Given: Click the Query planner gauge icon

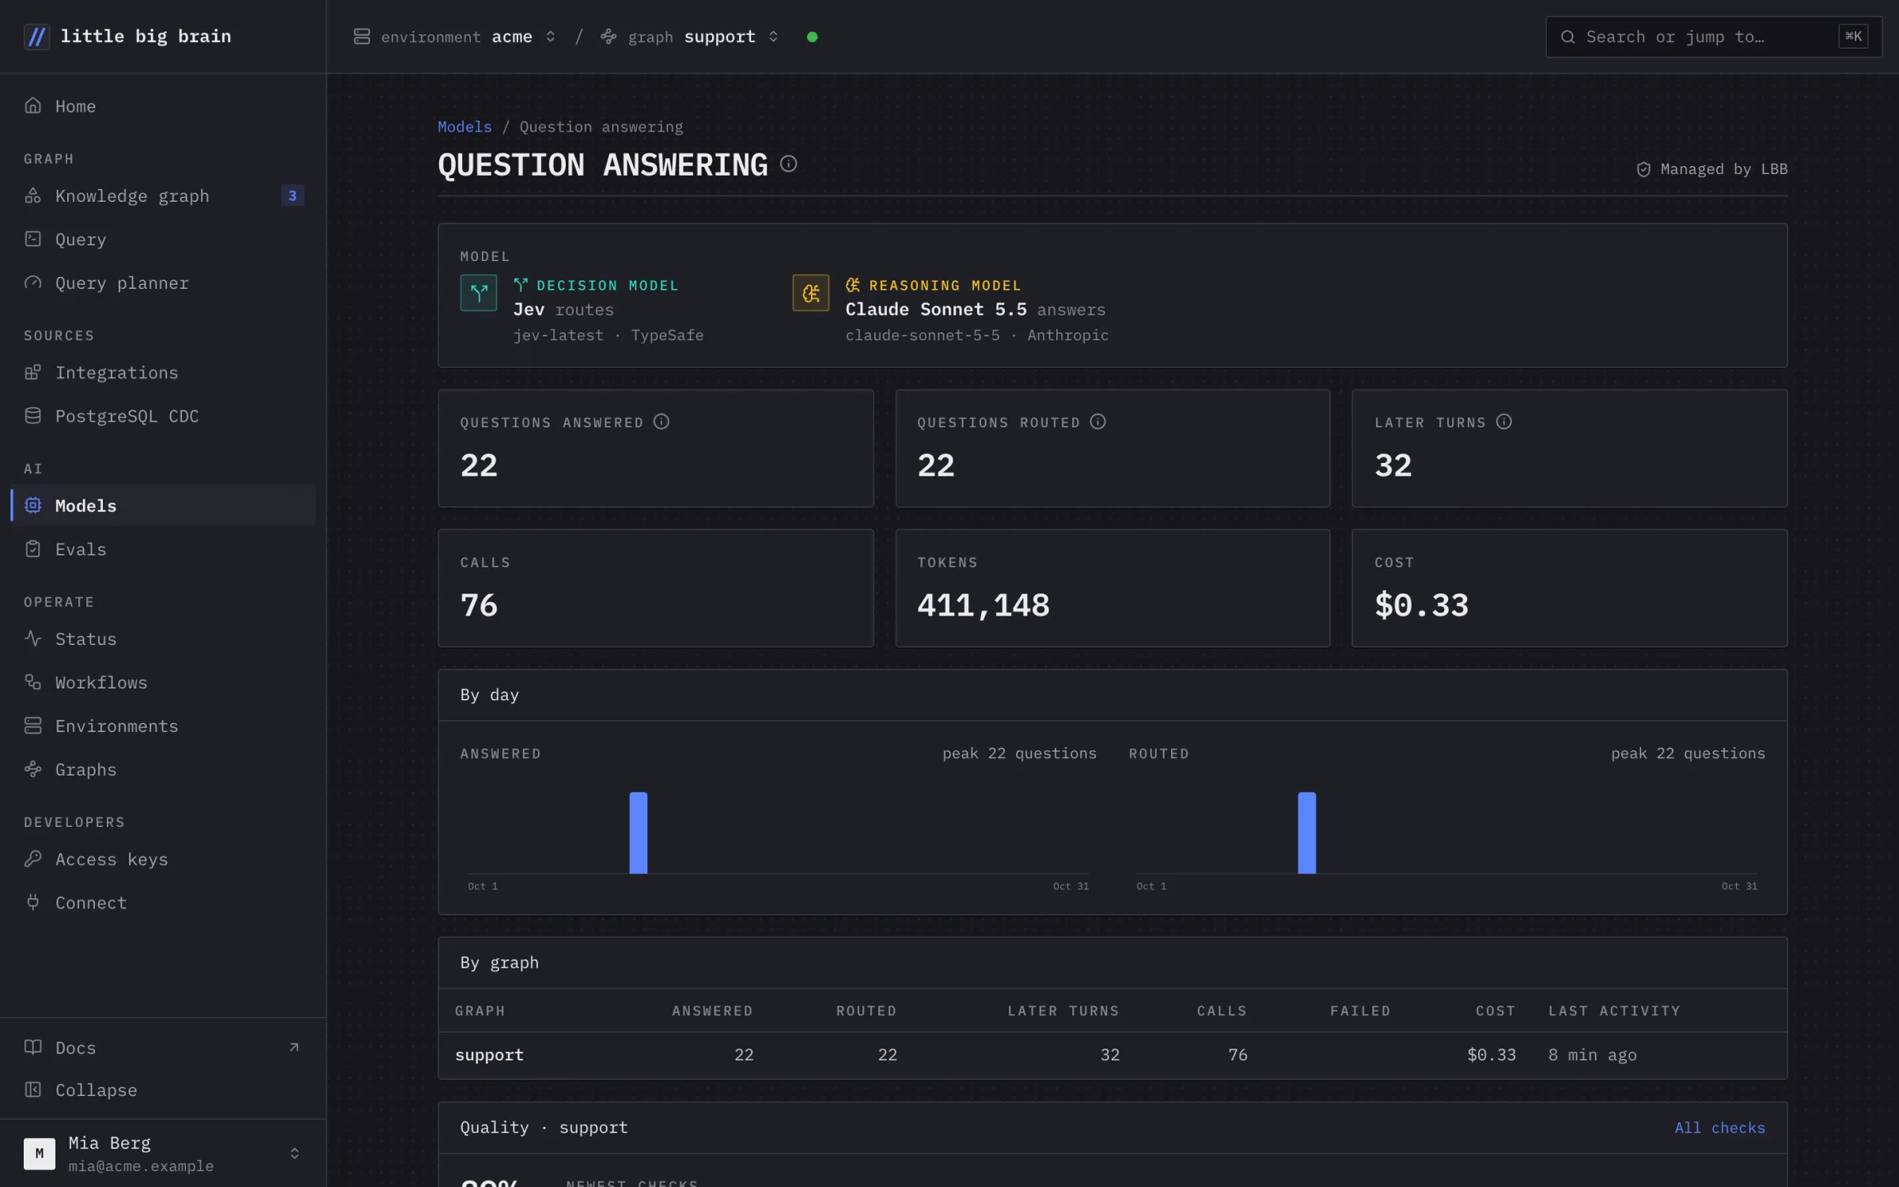Looking at the screenshot, I should click(32, 283).
